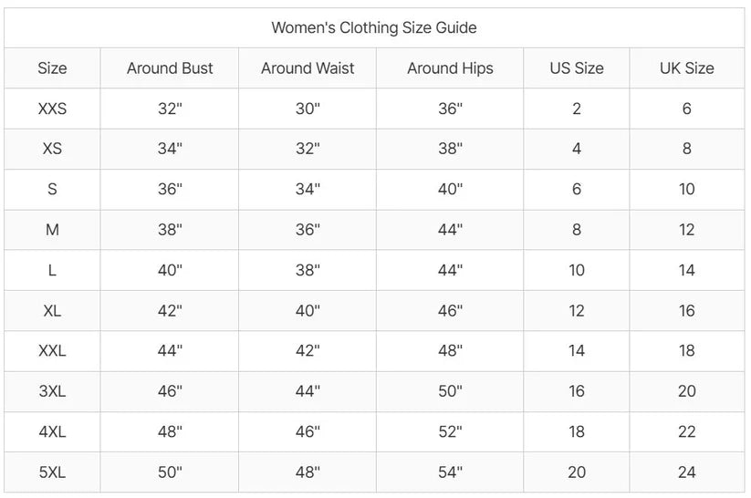Click the Around Hips column header
751x498 pixels.
point(450,68)
